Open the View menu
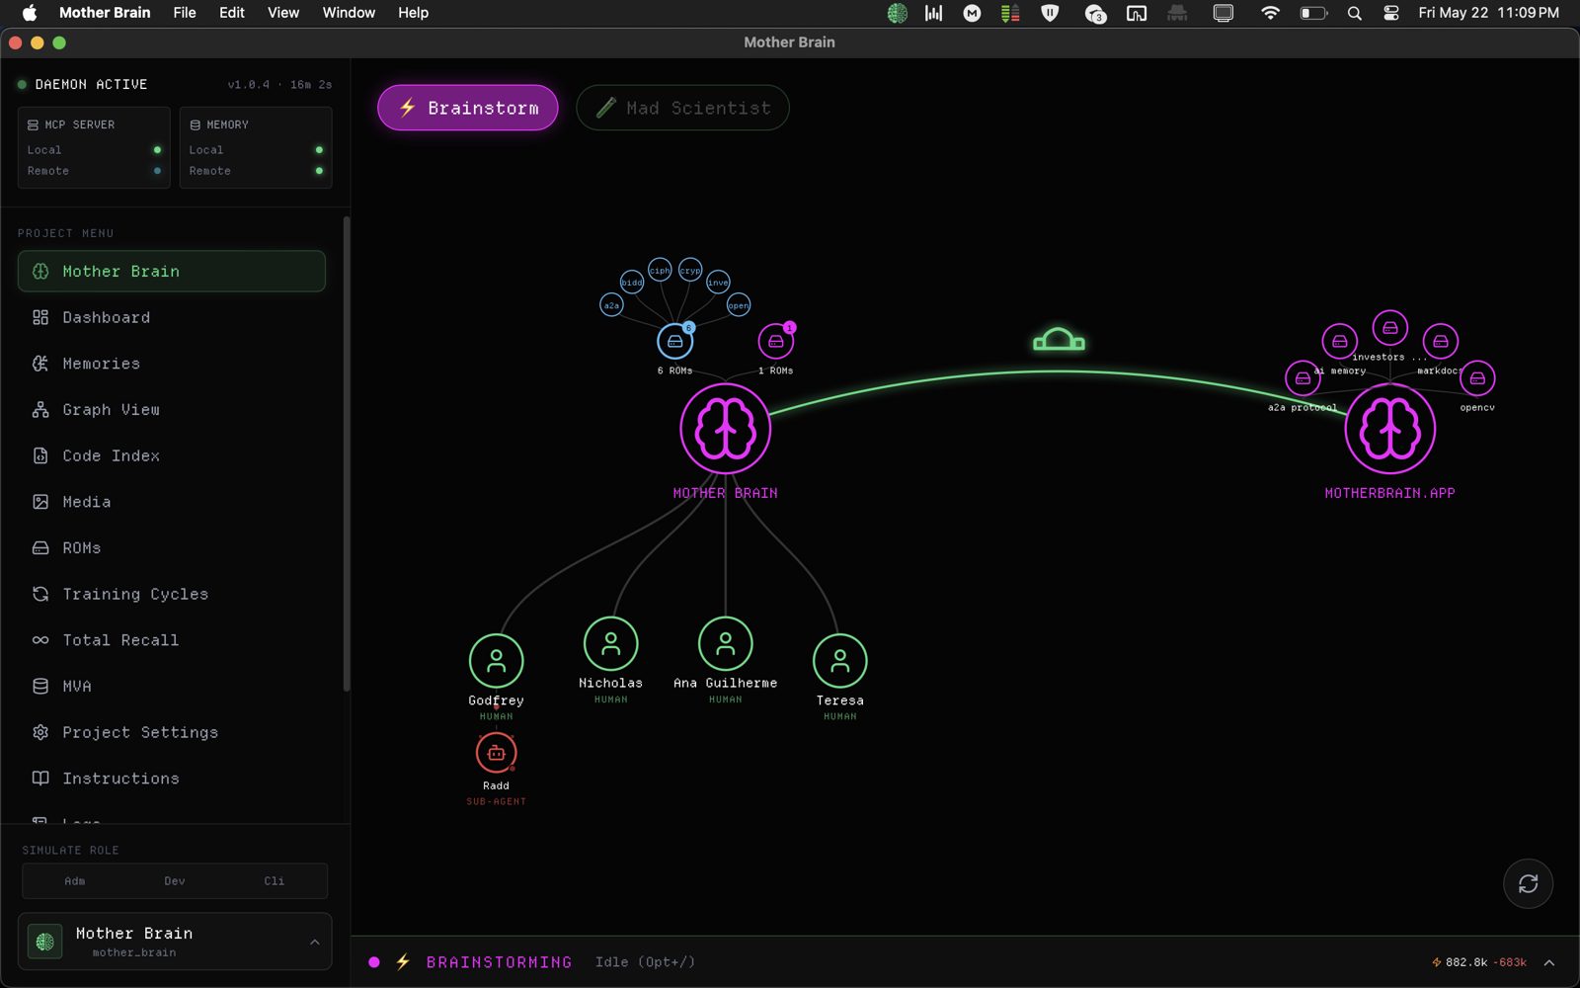 (x=283, y=13)
